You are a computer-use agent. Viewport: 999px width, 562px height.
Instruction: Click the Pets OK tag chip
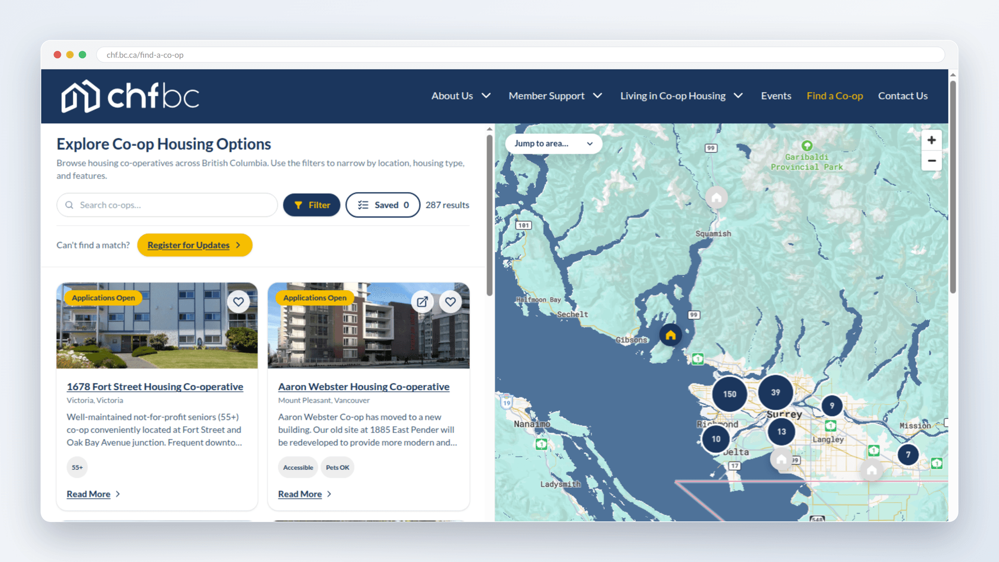coord(337,467)
